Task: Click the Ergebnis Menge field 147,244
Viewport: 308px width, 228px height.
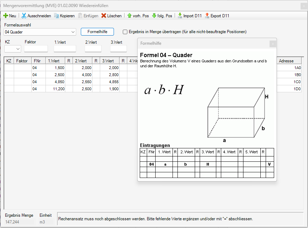Action: pos(20,222)
